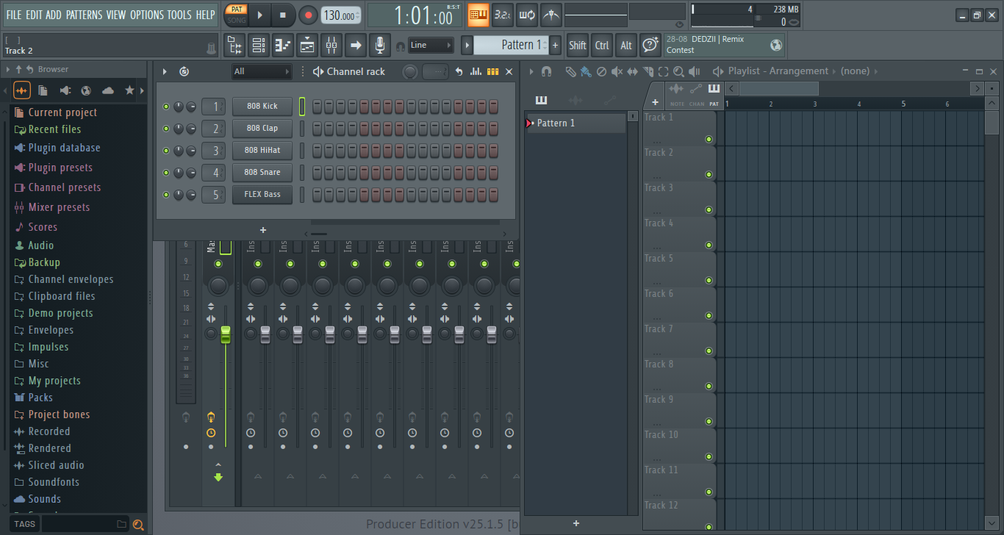Open the OPTIONS menu
Viewport: 1004px width, 535px height.
147,14
